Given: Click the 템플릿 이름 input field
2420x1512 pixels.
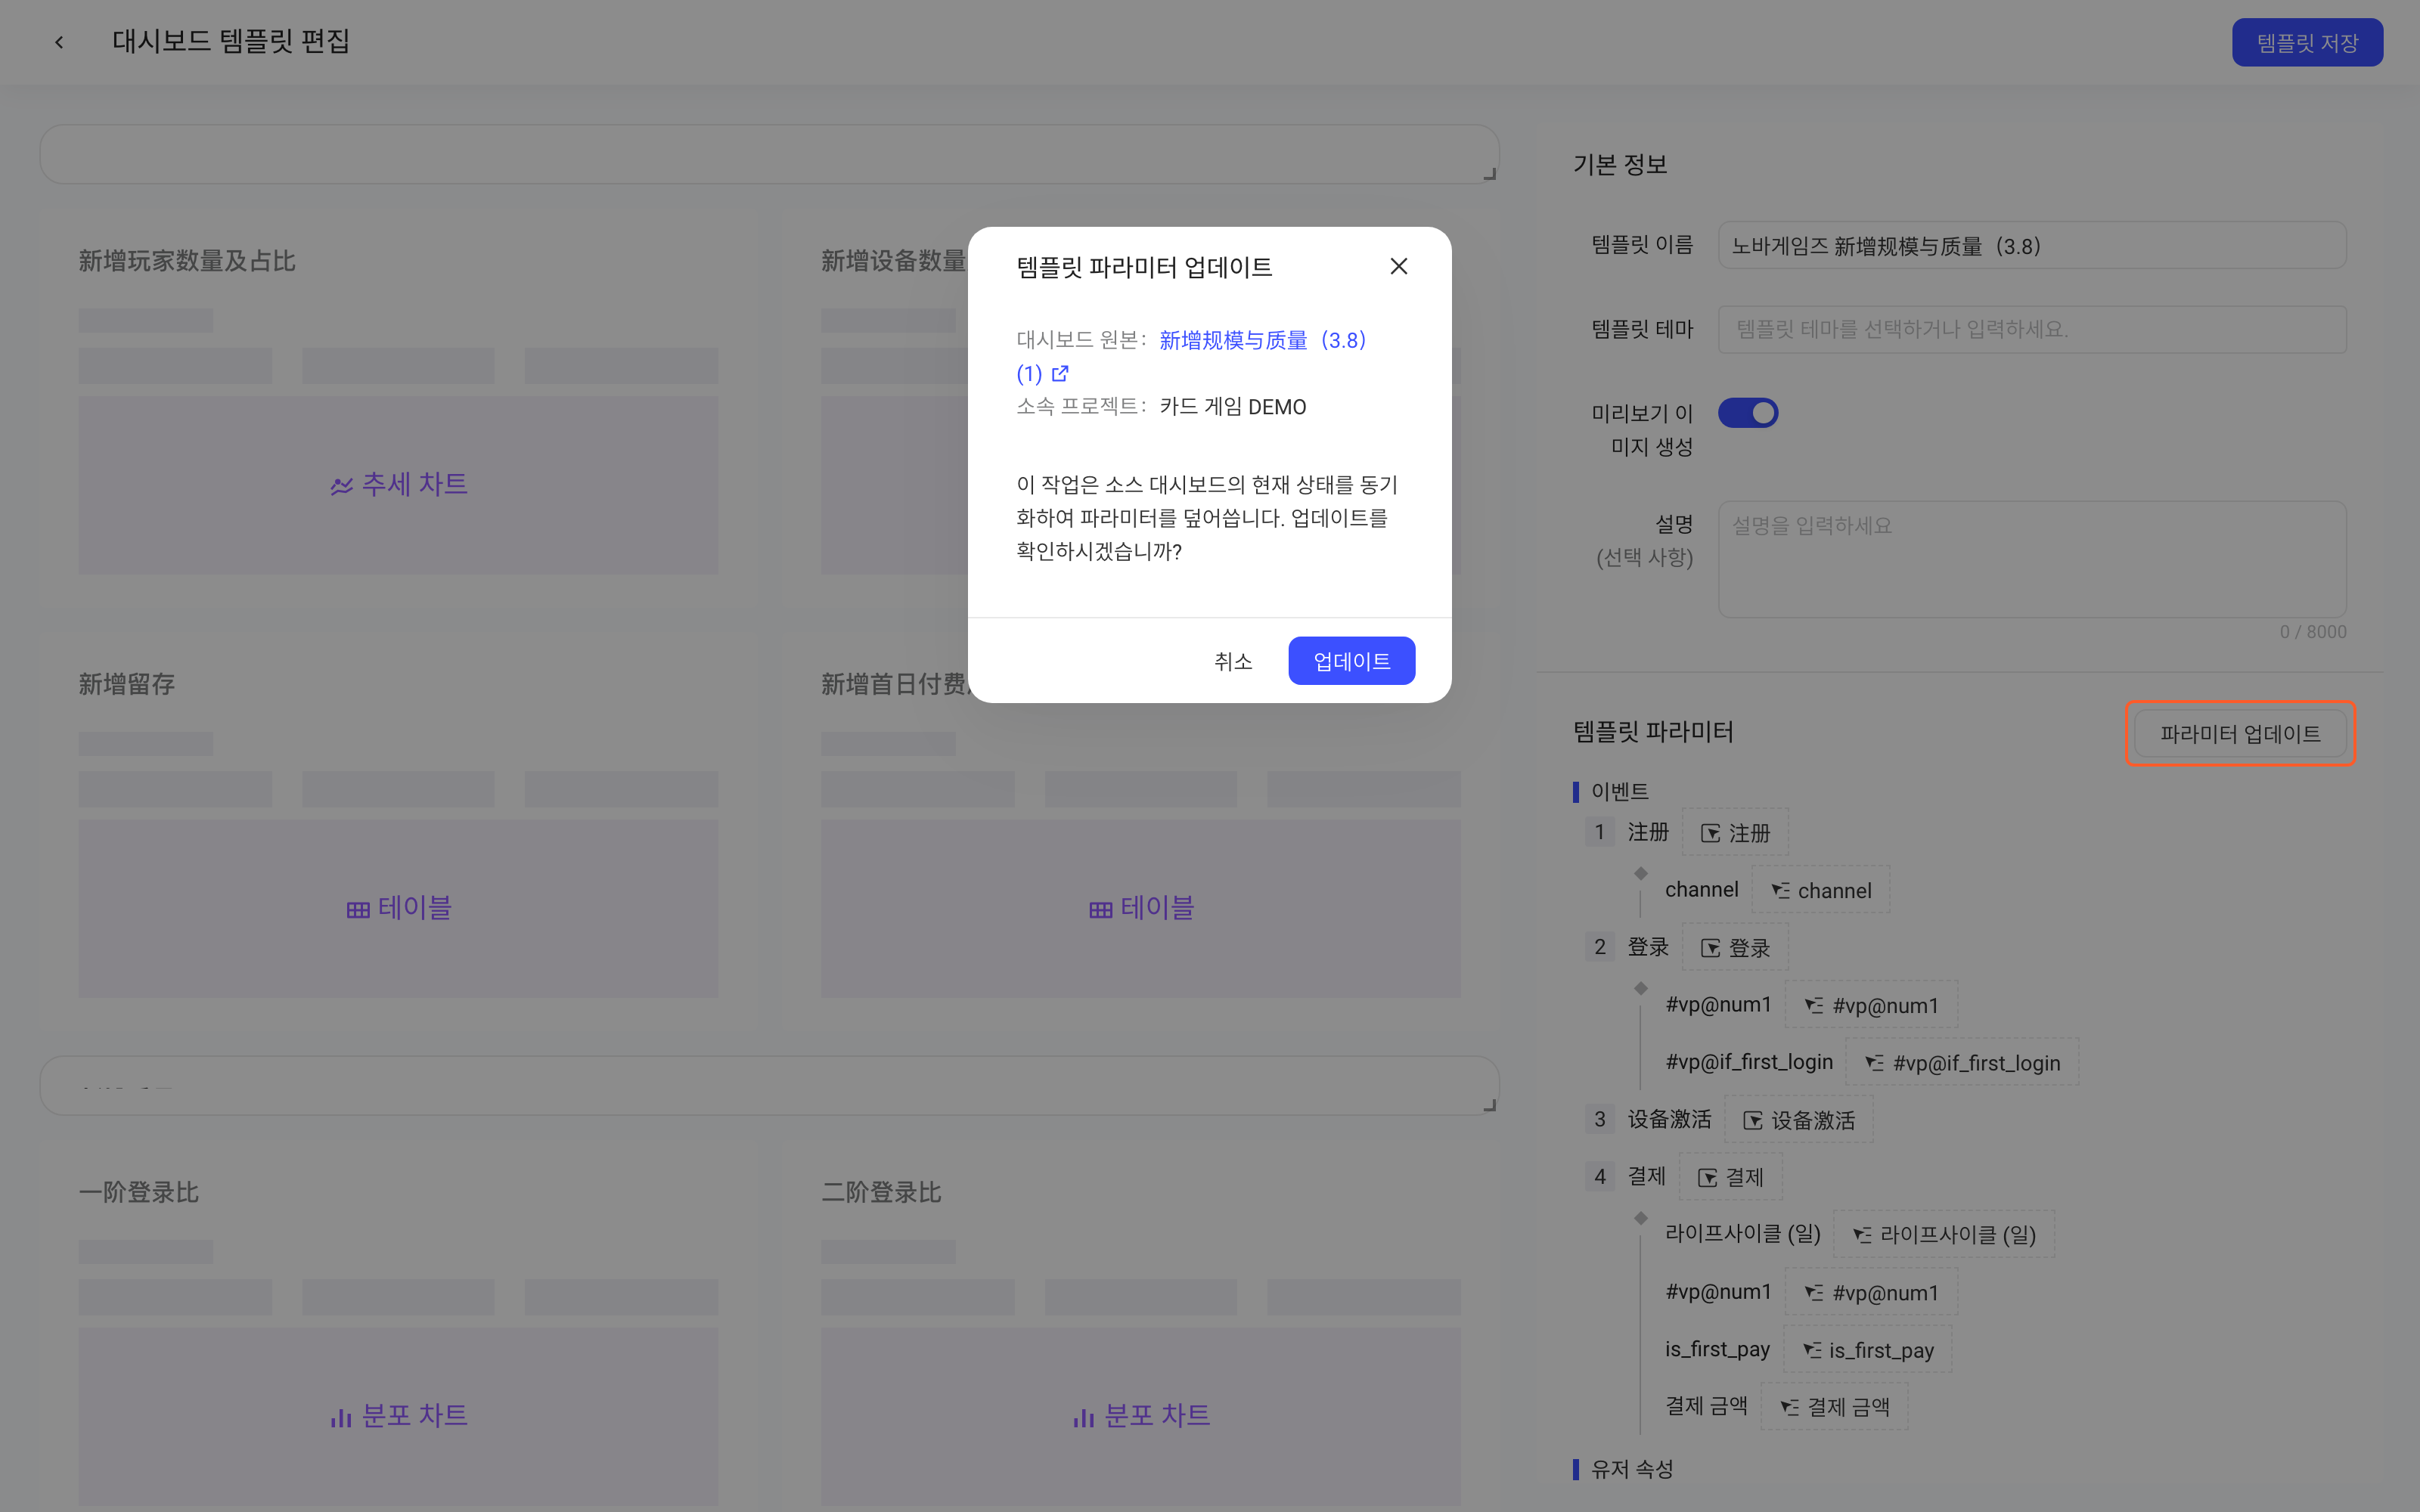Looking at the screenshot, I should (2031, 245).
